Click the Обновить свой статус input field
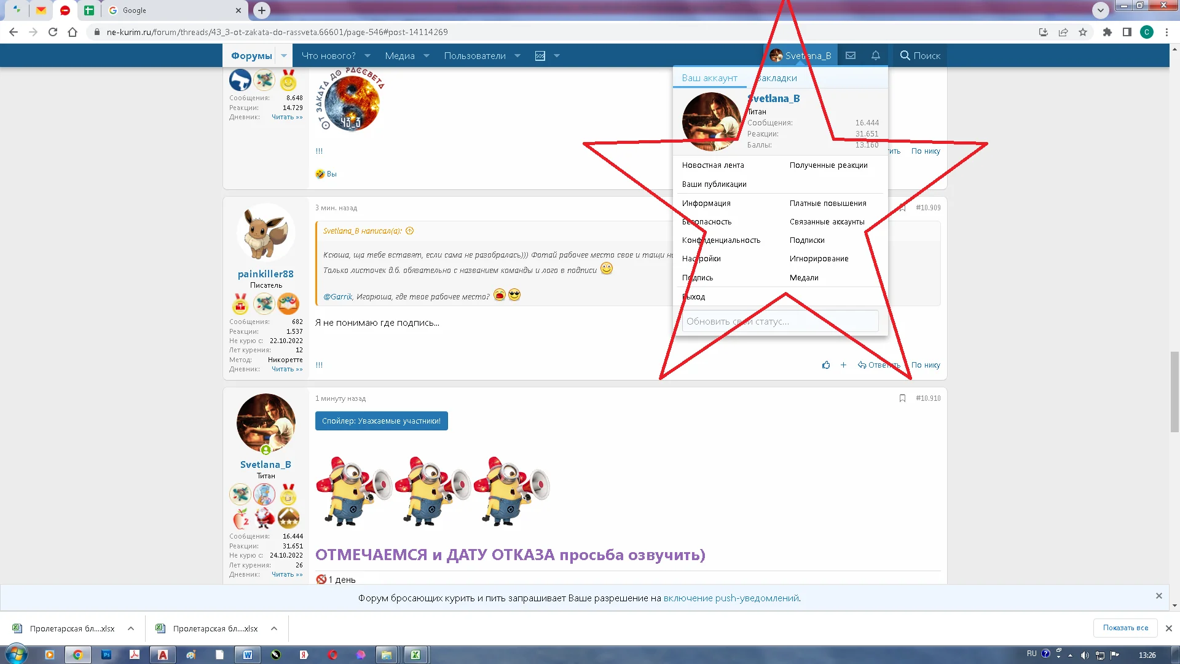The image size is (1180, 664). (x=779, y=321)
